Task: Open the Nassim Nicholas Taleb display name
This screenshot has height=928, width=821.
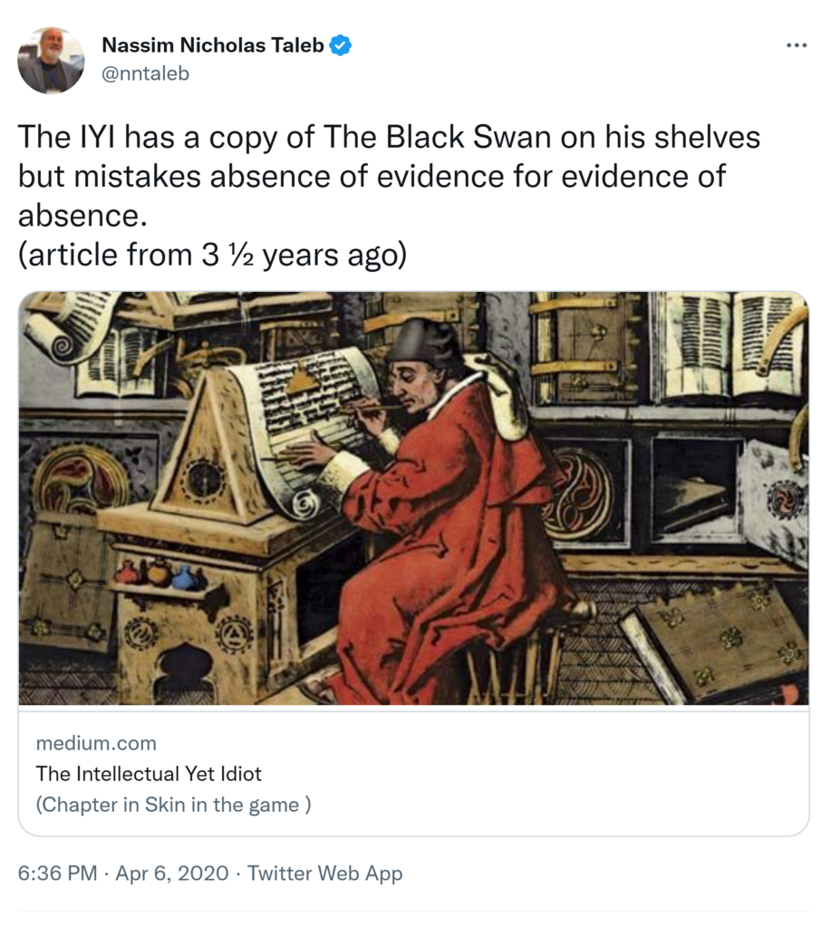Action: [213, 45]
